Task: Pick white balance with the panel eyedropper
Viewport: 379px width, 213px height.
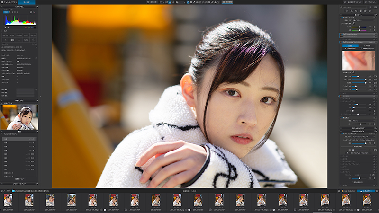Action: 353,23
